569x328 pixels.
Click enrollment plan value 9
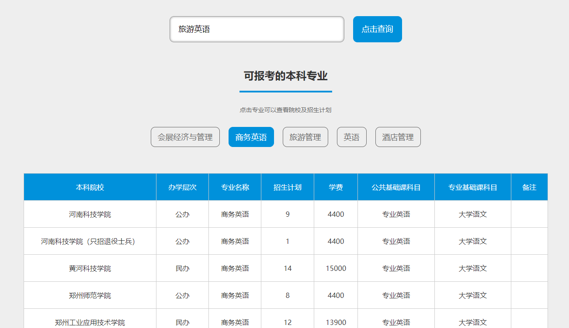tap(288, 214)
